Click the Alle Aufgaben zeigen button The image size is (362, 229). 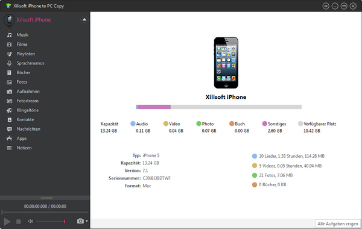(x=337, y=224)
